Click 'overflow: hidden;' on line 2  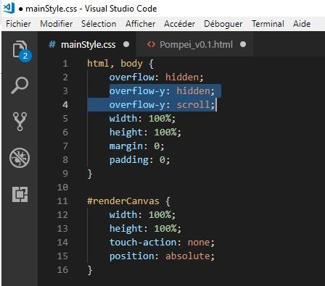point(157,77)
